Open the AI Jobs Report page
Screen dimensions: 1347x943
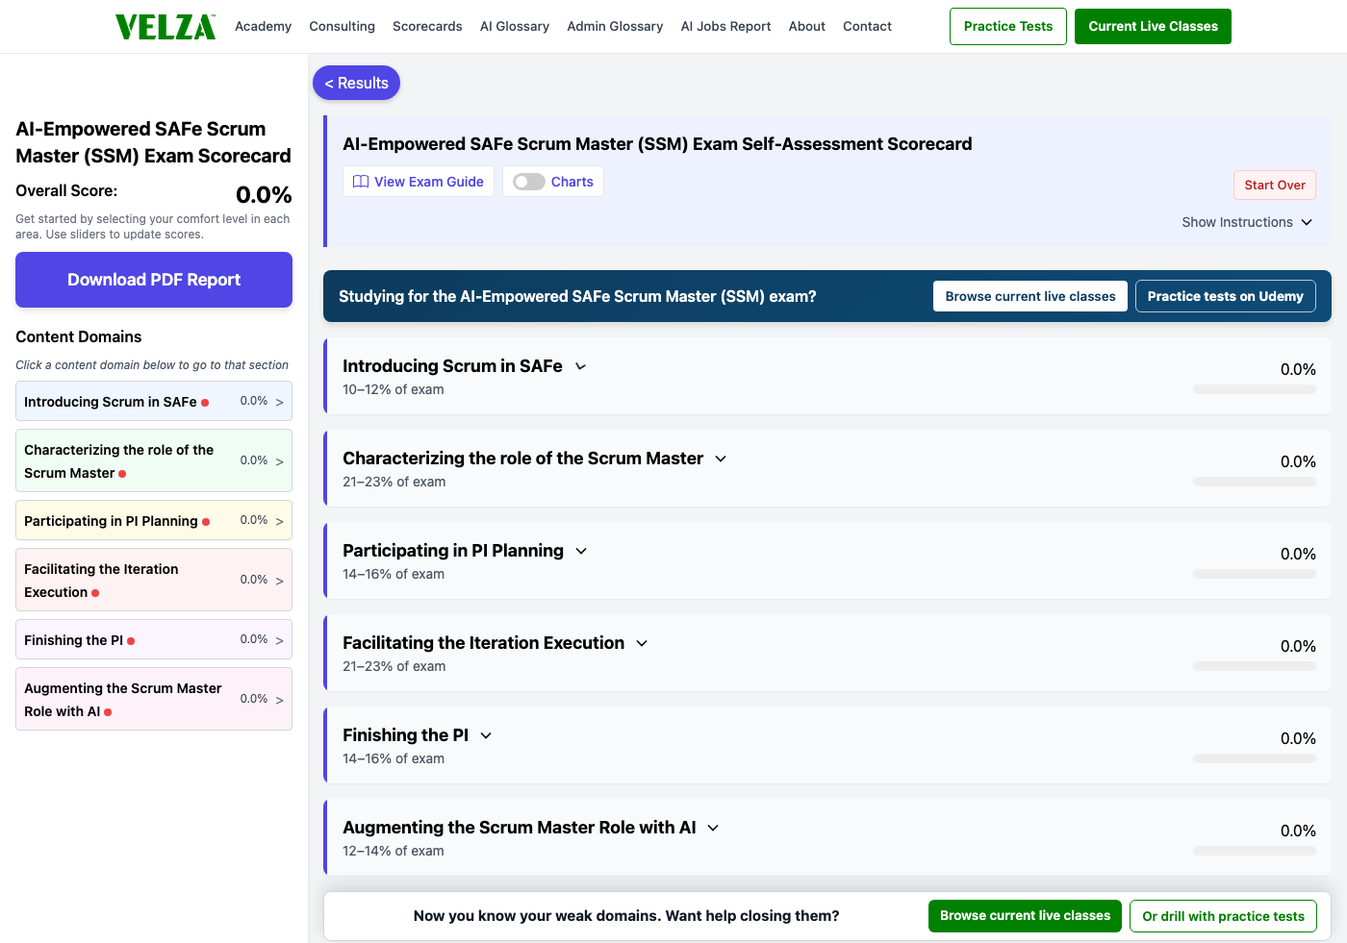pyautogui.click(x=725, y=26)
